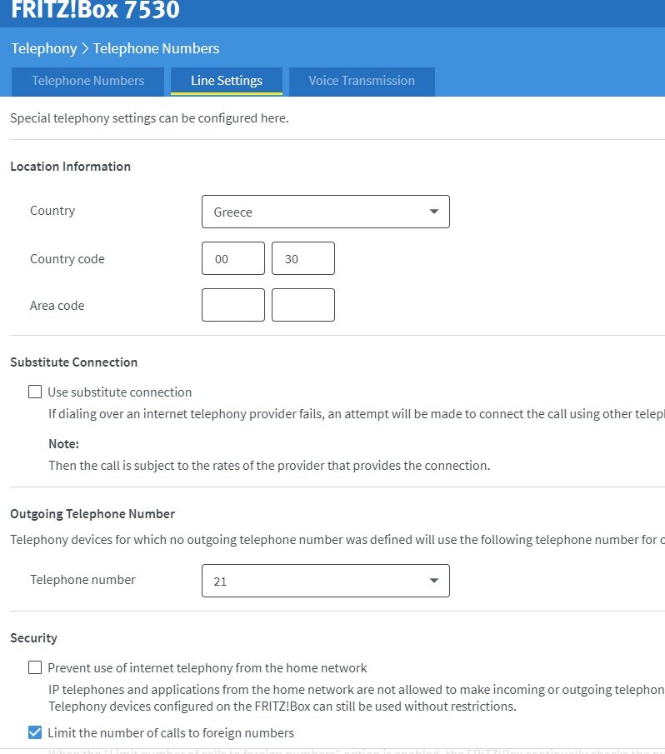This screenshot has width=665, height=754.
Task: Click 'Special telephony settings can be configured here.'
Action: click(149, 118)
